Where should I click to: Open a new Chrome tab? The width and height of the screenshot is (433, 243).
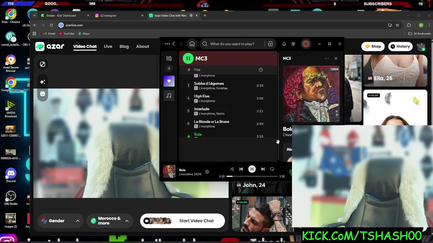(205, 16)
